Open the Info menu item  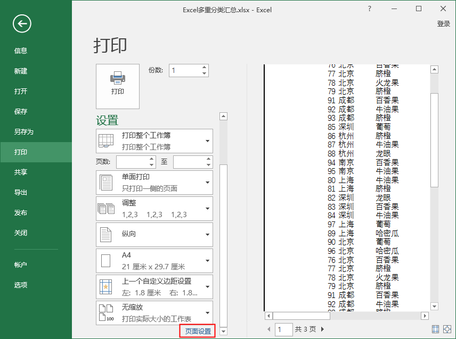click(21, 51)
